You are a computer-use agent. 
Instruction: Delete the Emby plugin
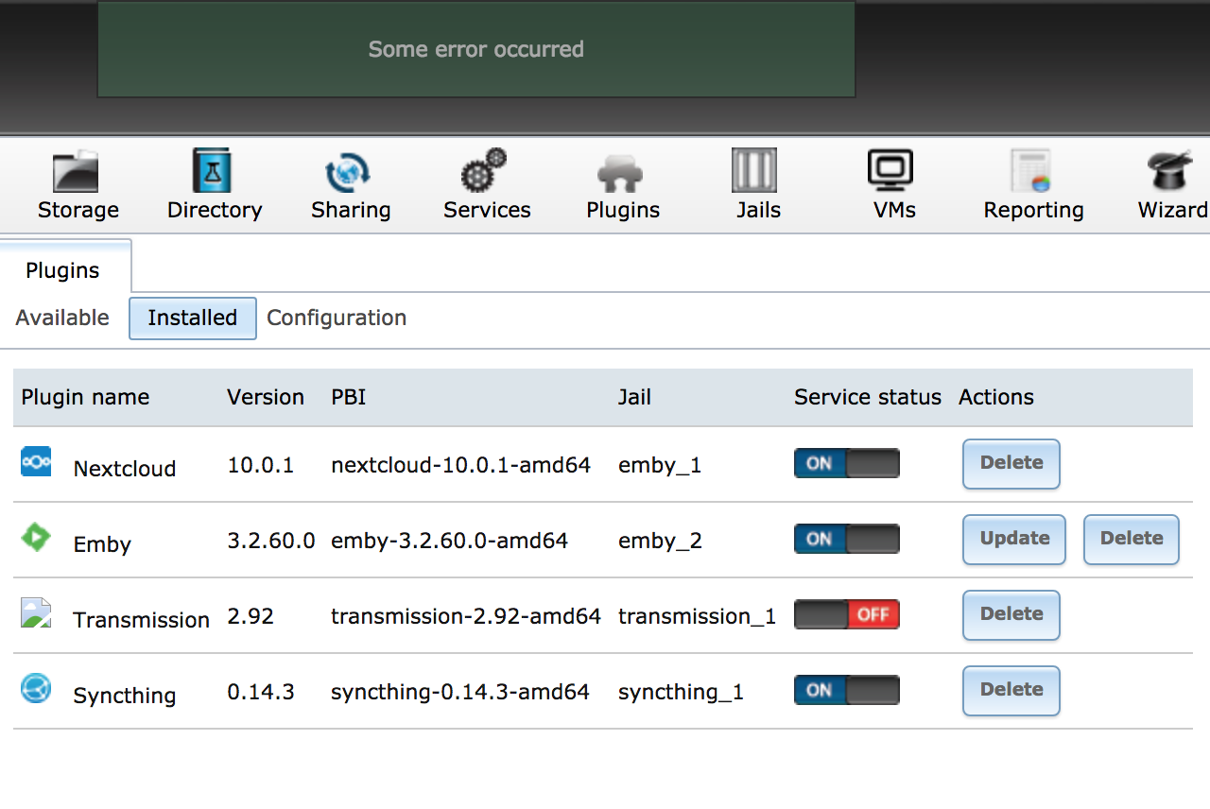pos(1132,539)
